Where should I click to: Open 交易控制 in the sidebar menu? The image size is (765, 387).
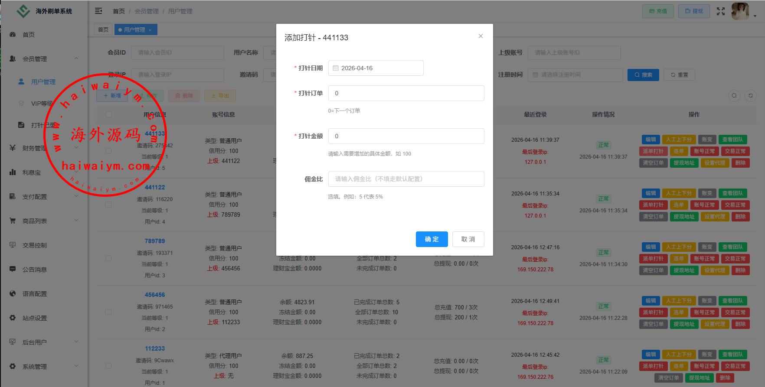click(35, 245)
